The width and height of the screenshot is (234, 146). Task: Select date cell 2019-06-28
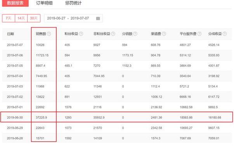pyautogui.click(x=15, y=138)
